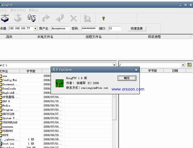Click the connect to site toolbar icon
Screen dimensions: 193x148
pyautogui.click(x=5, y=18)
